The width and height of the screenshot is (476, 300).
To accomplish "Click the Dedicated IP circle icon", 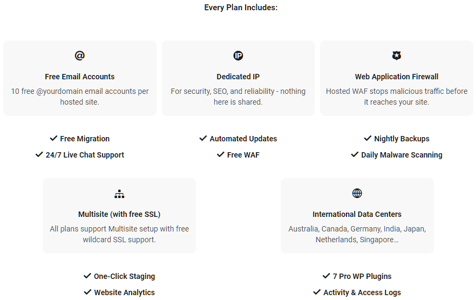I will pyautogui.click(x=238, y=56).
